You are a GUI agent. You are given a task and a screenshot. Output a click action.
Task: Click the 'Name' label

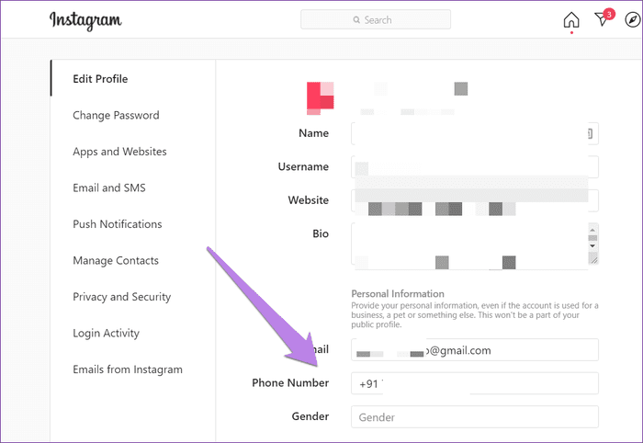pos(314,133)
